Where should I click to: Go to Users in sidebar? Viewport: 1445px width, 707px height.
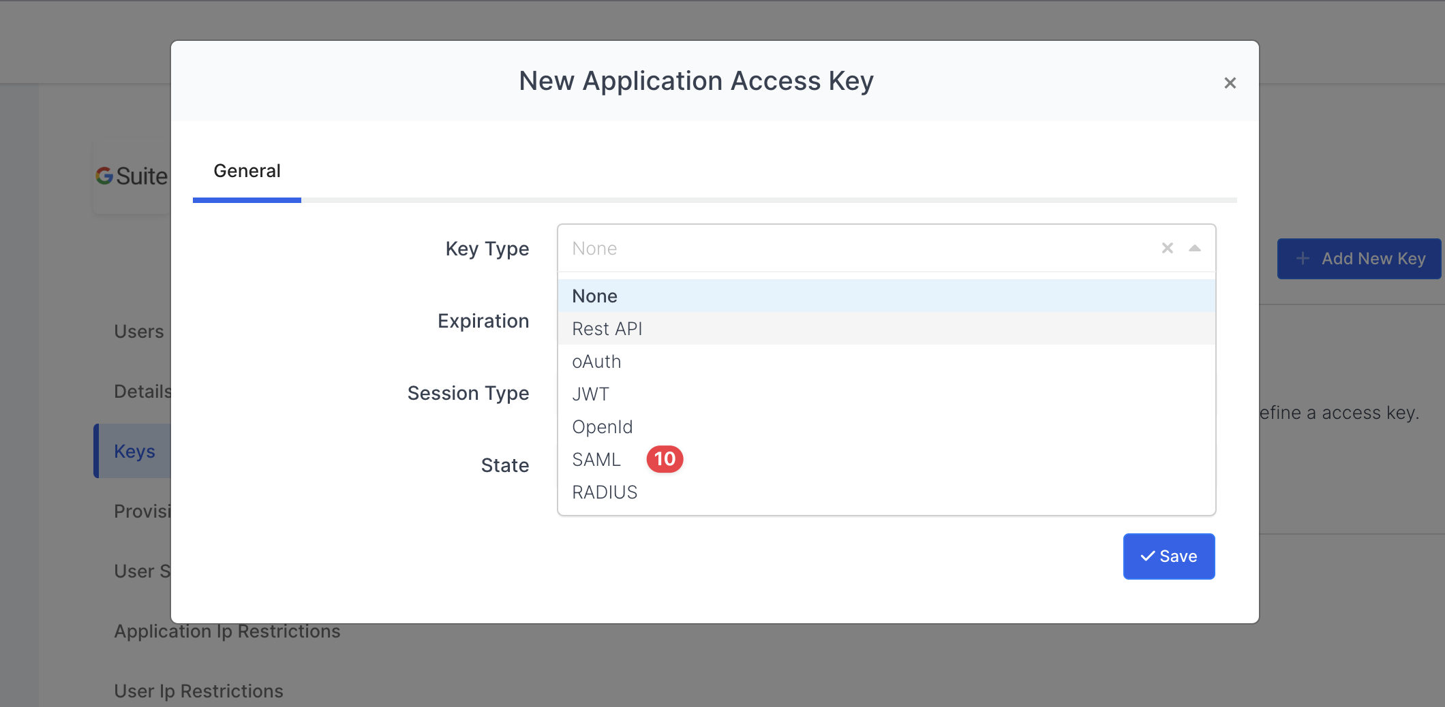[139, 332]
